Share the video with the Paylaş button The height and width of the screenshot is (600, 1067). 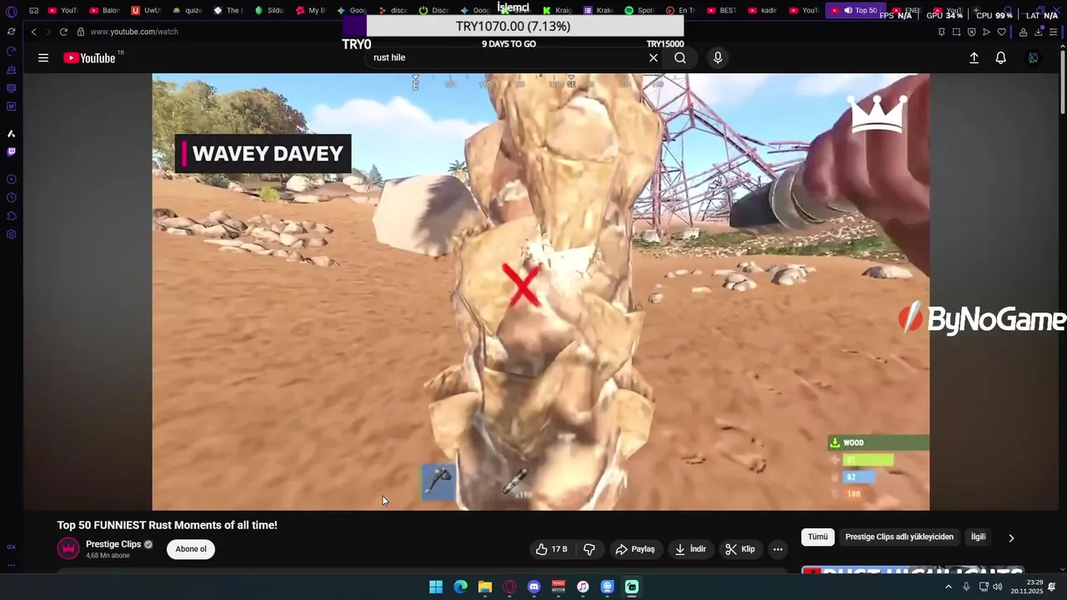(635, 549)
